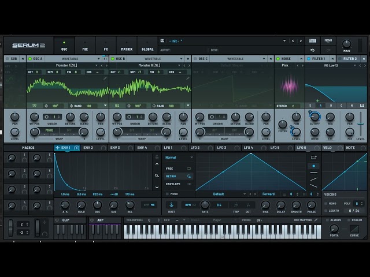Click the FILTER 1 LEVEL slider
Image resolution: width=370 pixels, height=277 pixels.
pyautogui.click(x=360, y=125)
